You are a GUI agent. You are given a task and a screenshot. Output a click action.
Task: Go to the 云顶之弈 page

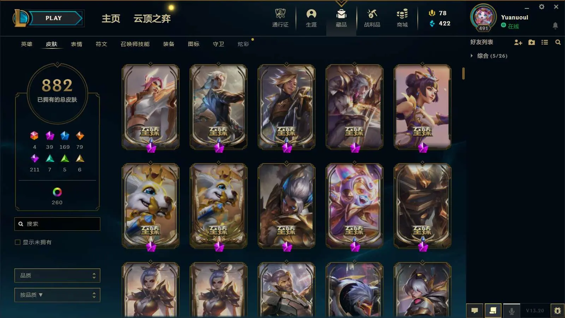152,18
